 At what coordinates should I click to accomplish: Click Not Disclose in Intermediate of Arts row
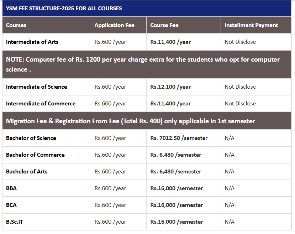240,42
